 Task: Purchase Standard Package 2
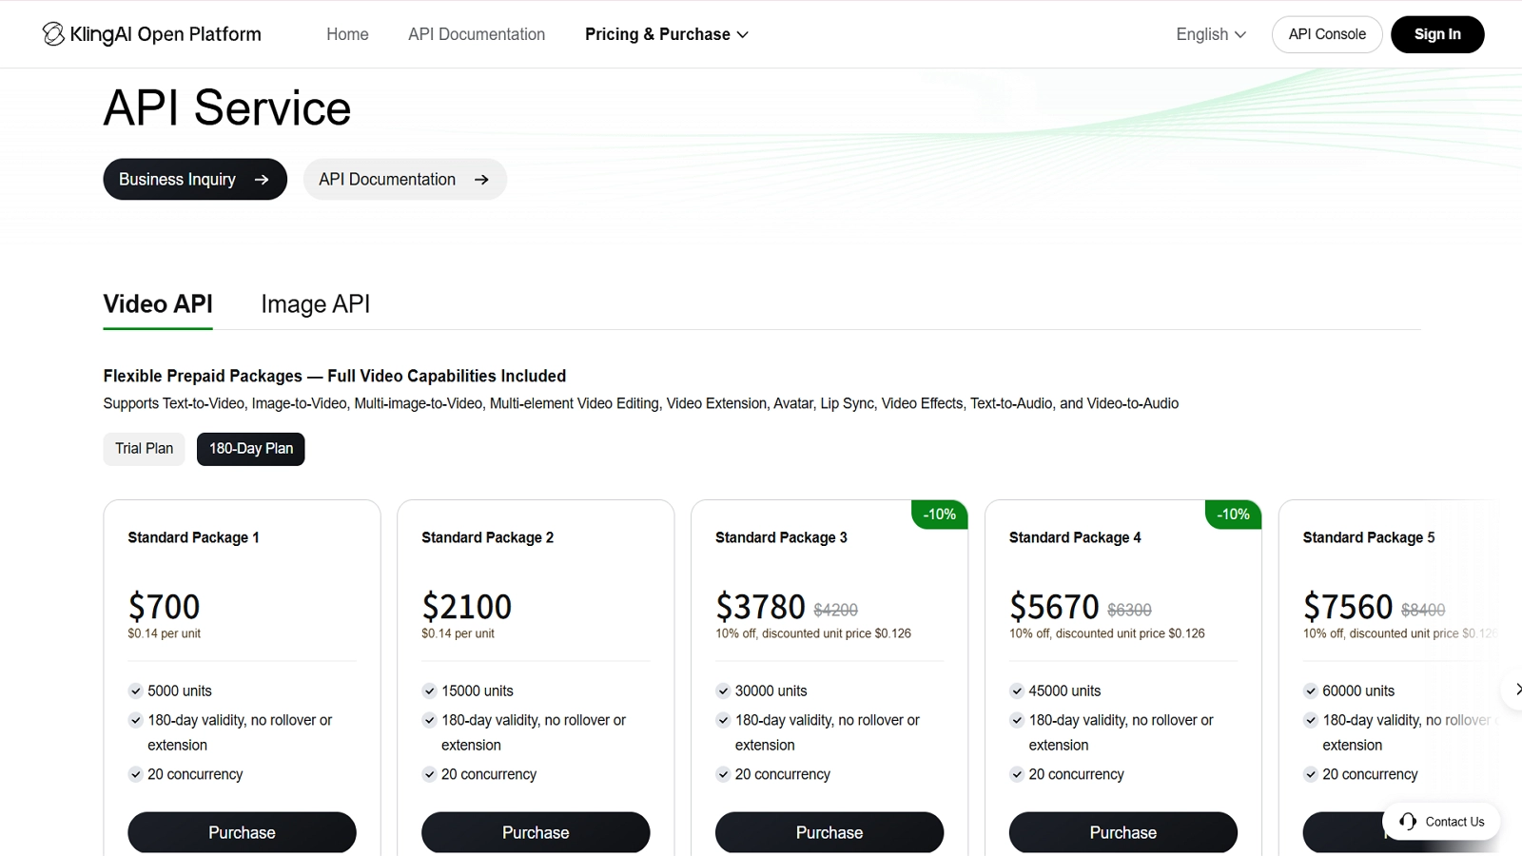pyautogui.click(x=536, y=832)
